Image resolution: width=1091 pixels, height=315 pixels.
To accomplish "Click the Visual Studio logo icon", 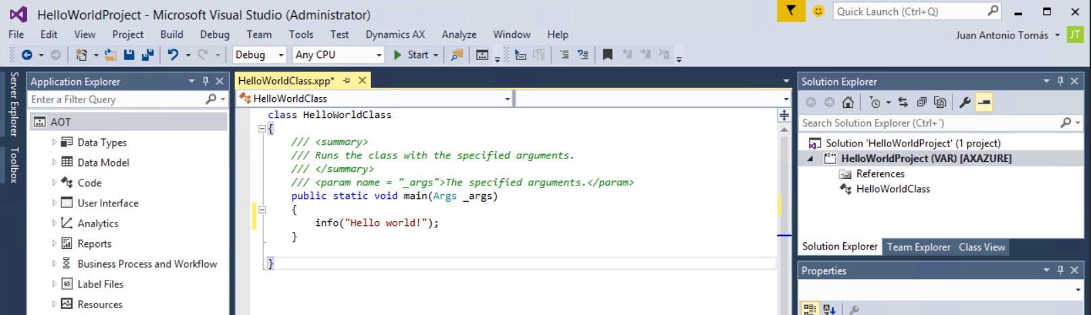I will 18,14.
